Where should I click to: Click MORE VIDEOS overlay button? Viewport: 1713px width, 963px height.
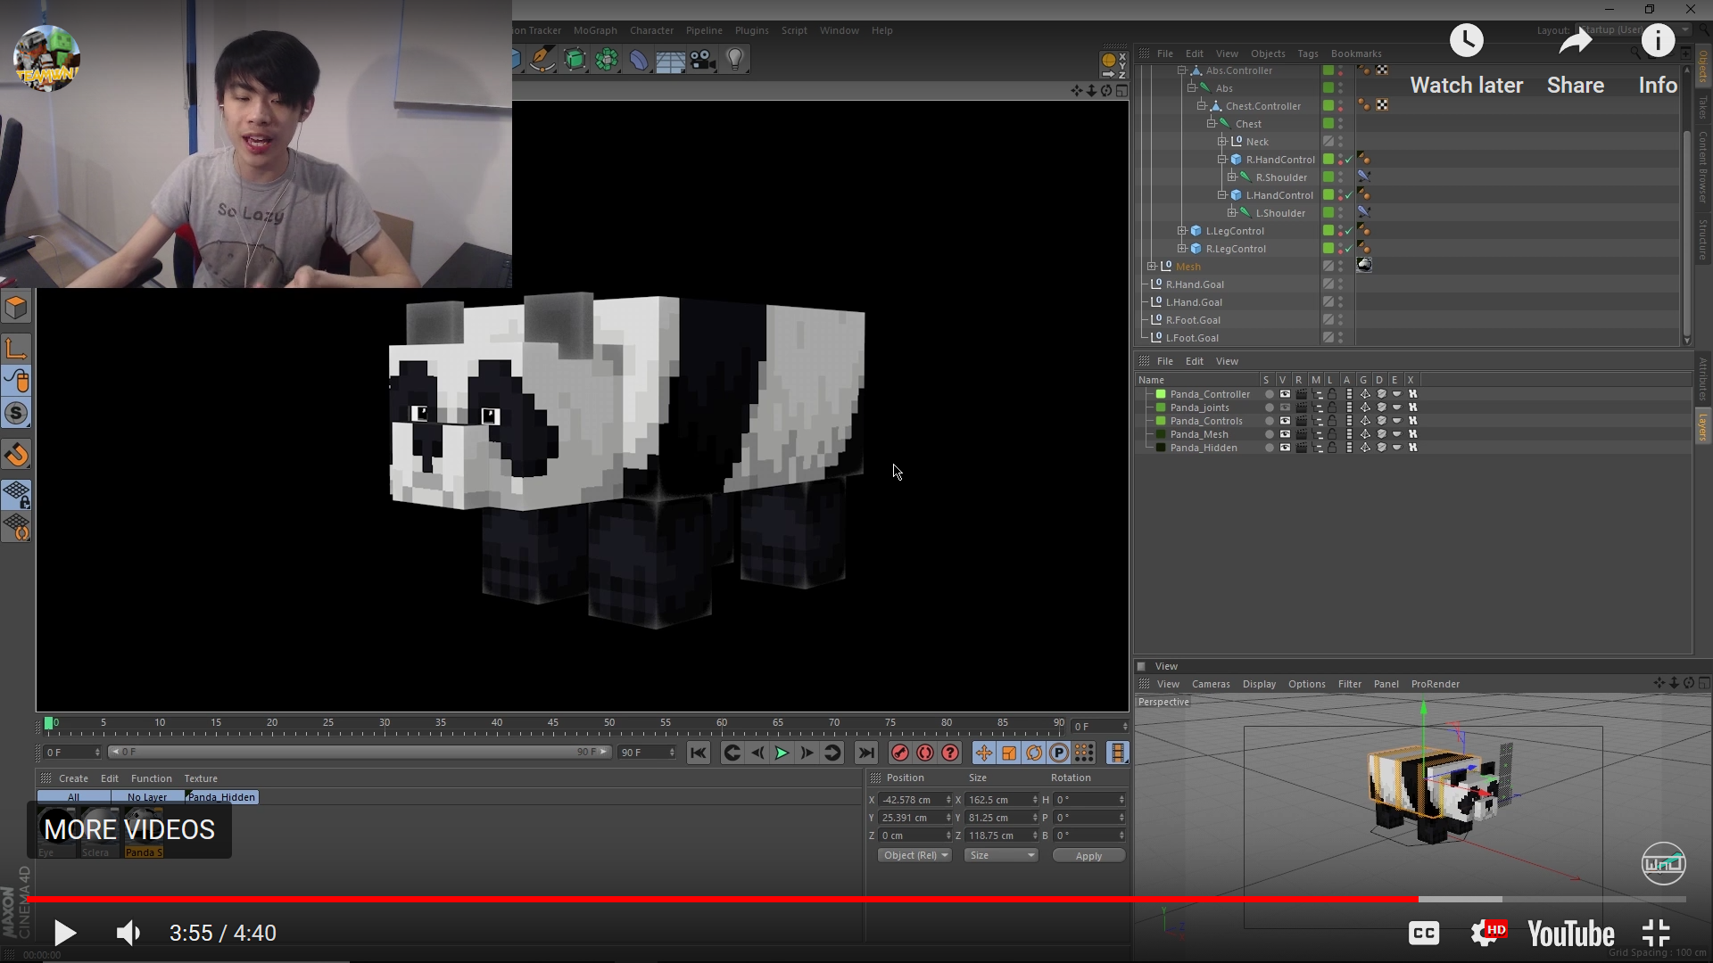coord(129,830)
